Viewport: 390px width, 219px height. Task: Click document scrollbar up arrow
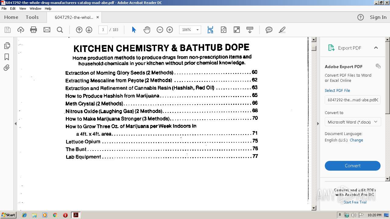coord(314,40)
